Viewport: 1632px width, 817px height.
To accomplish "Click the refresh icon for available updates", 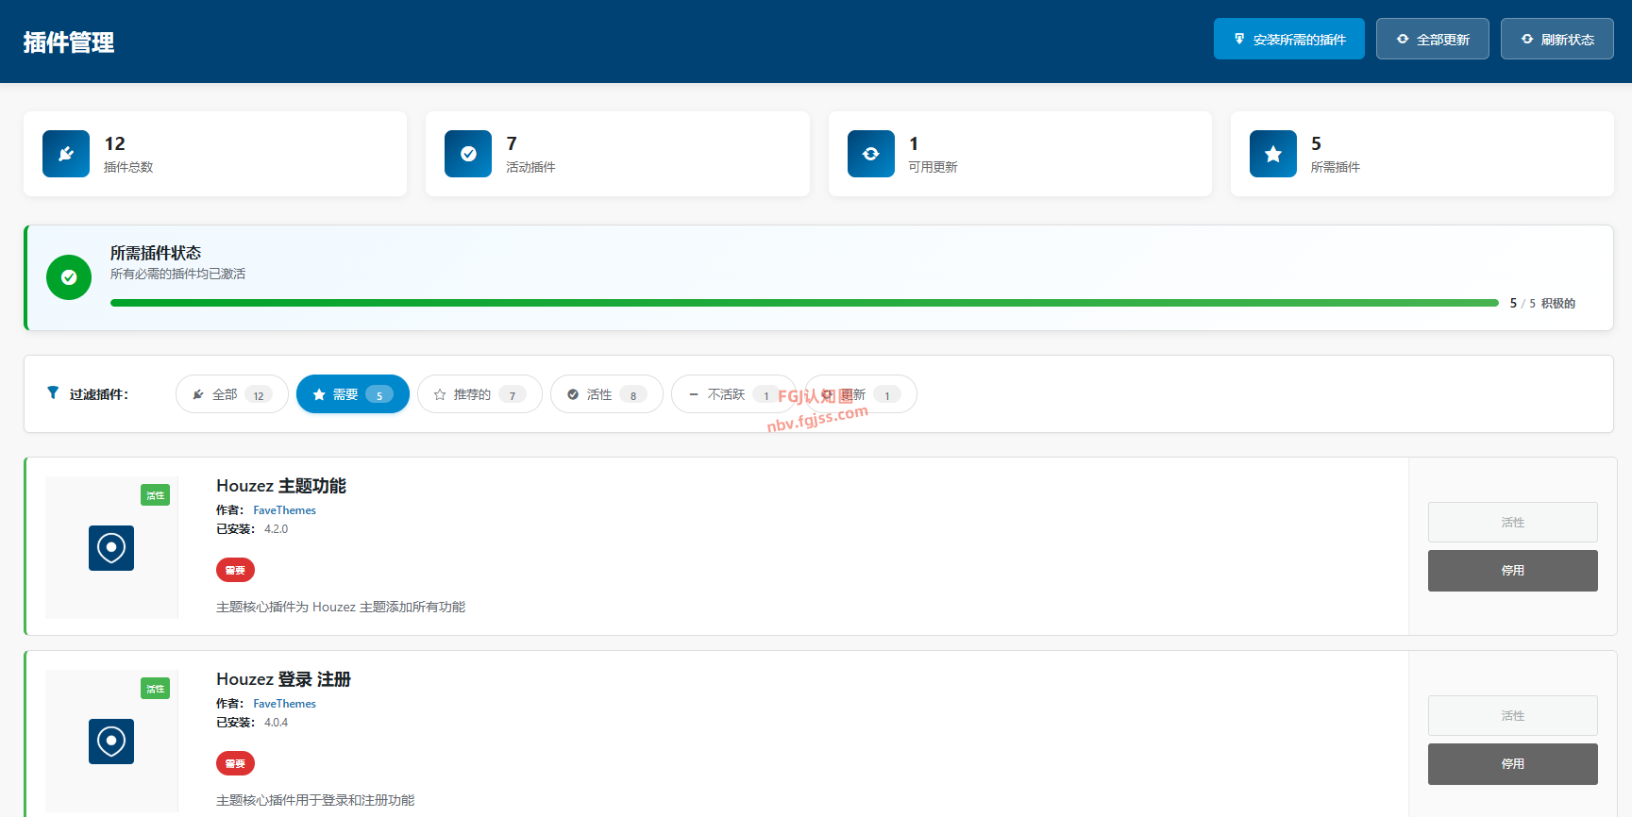I will click(870, 154).
